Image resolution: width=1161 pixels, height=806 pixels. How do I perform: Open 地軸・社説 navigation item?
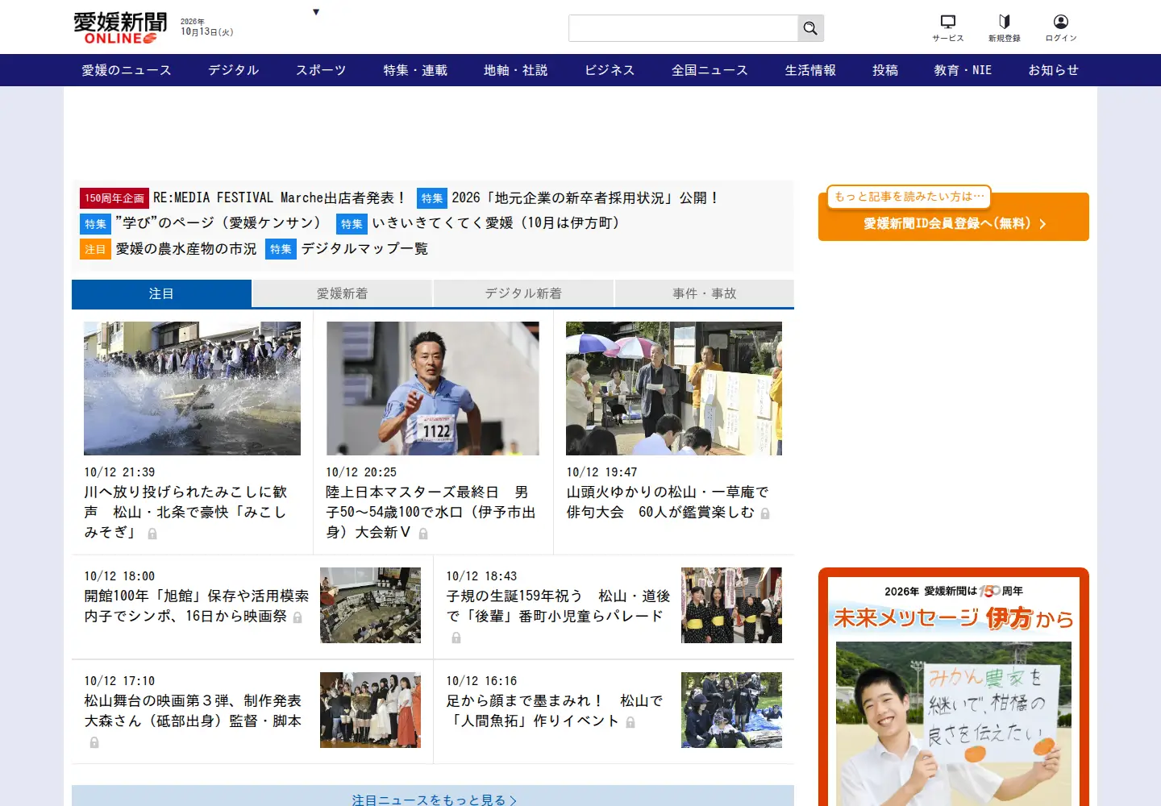point(516,70)
